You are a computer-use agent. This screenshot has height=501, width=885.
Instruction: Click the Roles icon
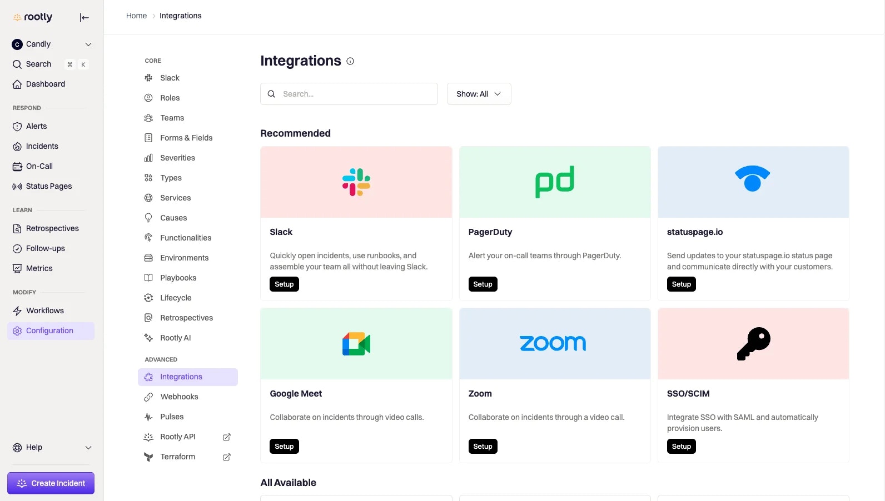[x=148, y=98]
